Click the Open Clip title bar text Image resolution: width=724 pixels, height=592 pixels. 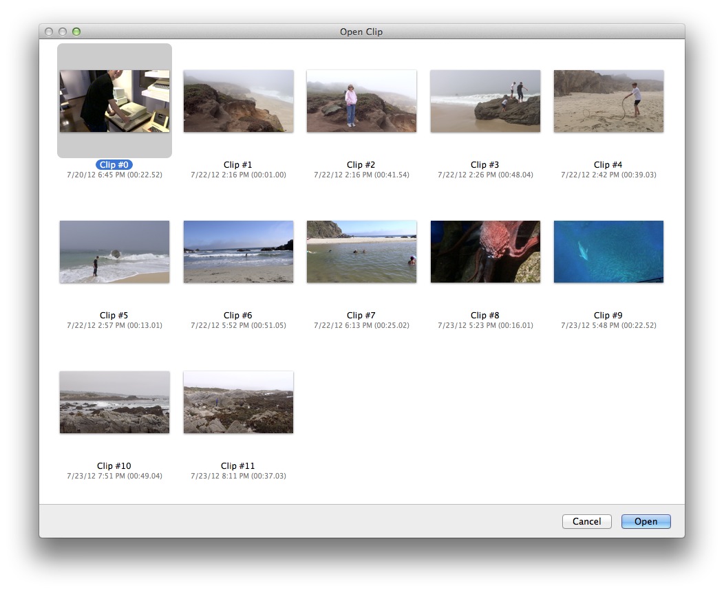click(361, 32)
